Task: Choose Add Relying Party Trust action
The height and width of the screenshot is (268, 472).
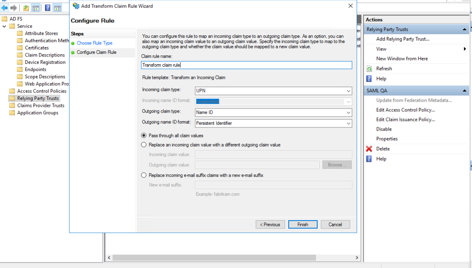Action: coord(402,39)
